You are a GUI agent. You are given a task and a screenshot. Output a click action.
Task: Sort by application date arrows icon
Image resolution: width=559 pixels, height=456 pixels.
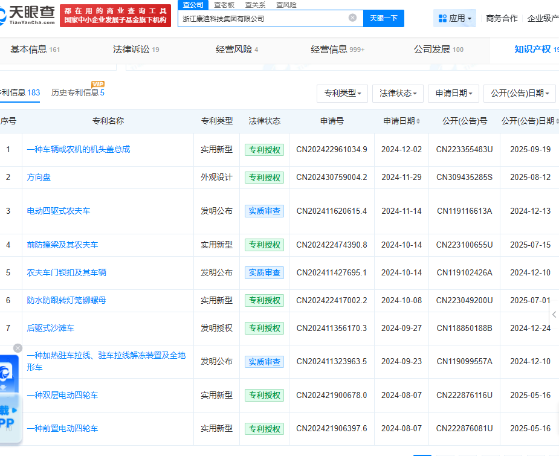pos(418,121)
